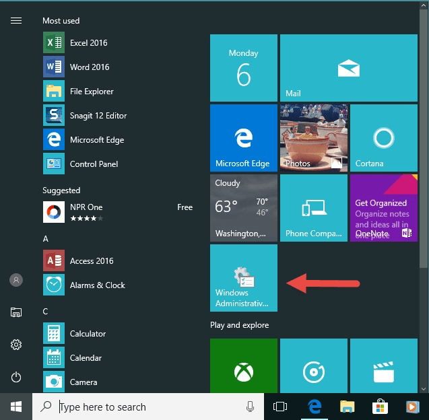429x420 pixels.
Task: Open Task View in the taskbar
Action: point(280,407)
